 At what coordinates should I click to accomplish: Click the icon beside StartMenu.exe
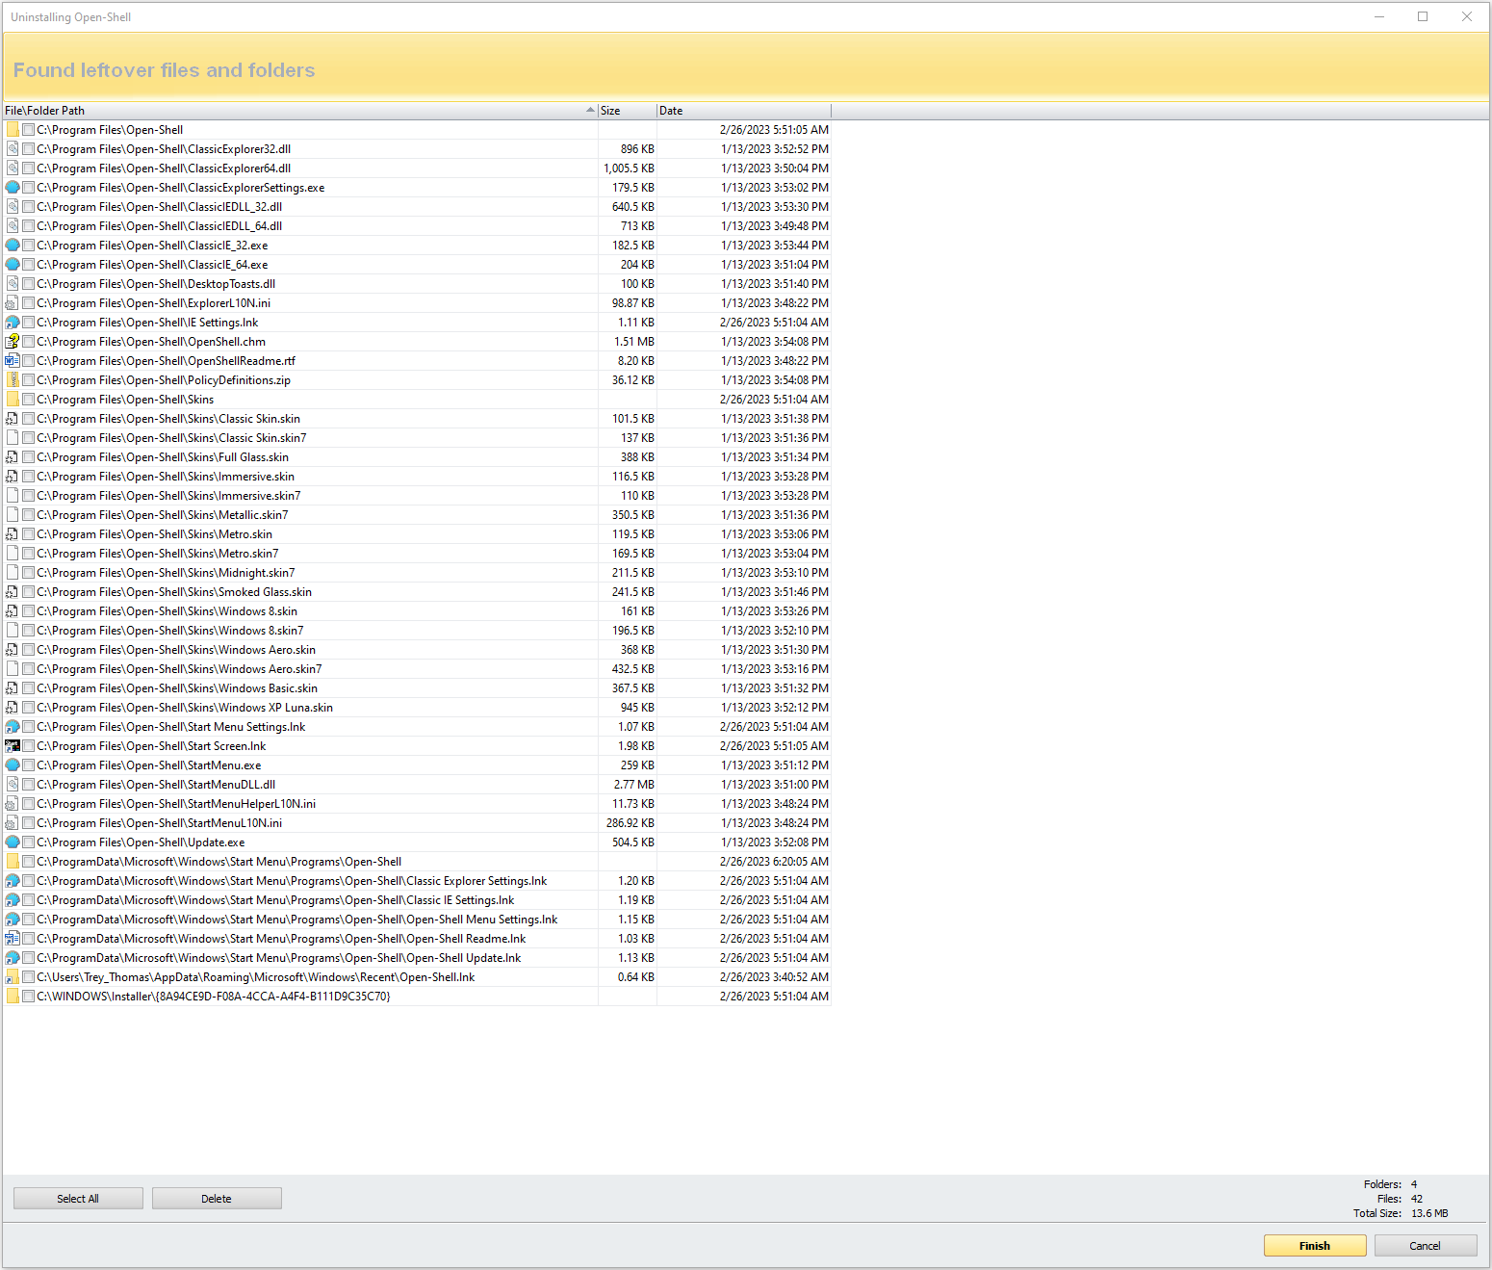point(13,765)
